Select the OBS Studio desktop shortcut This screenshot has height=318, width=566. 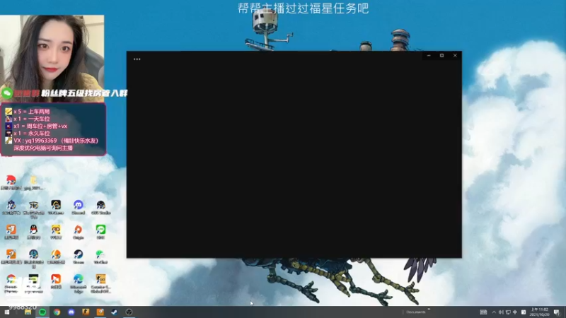point(100,208)
